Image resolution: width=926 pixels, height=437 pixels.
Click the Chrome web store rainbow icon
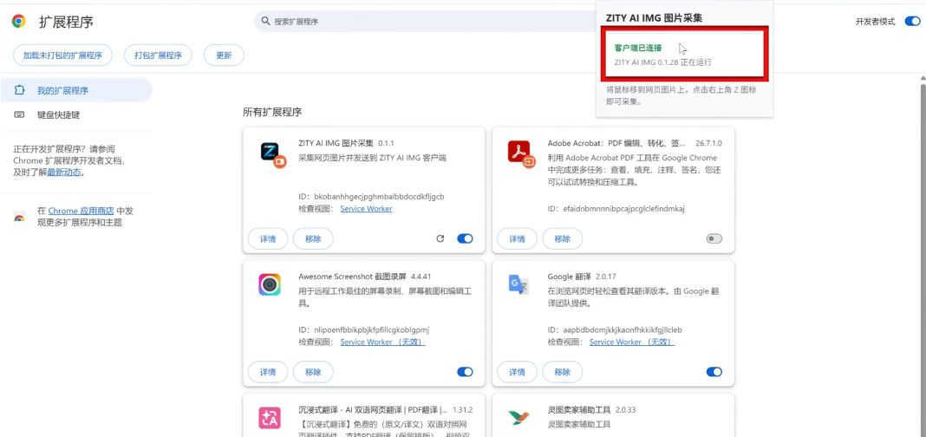19,217
